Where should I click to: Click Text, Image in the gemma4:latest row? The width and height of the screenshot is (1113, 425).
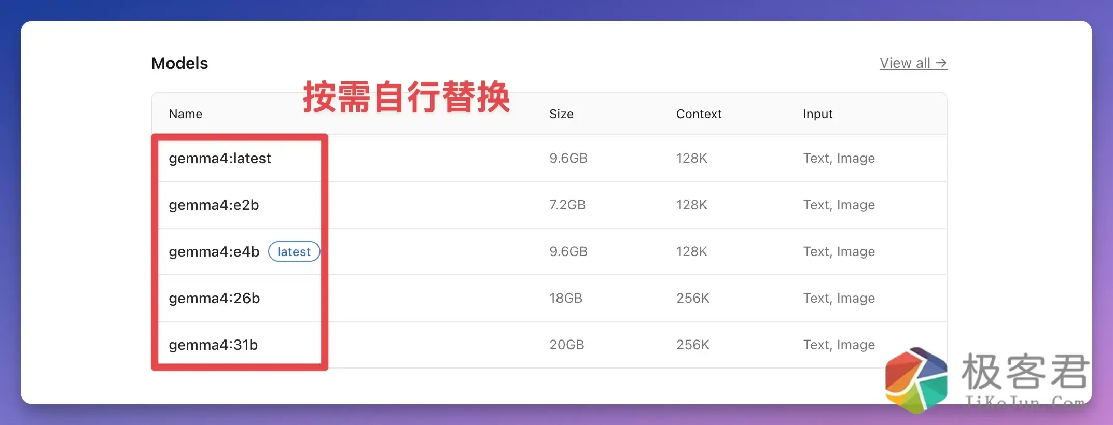(839, 159)
